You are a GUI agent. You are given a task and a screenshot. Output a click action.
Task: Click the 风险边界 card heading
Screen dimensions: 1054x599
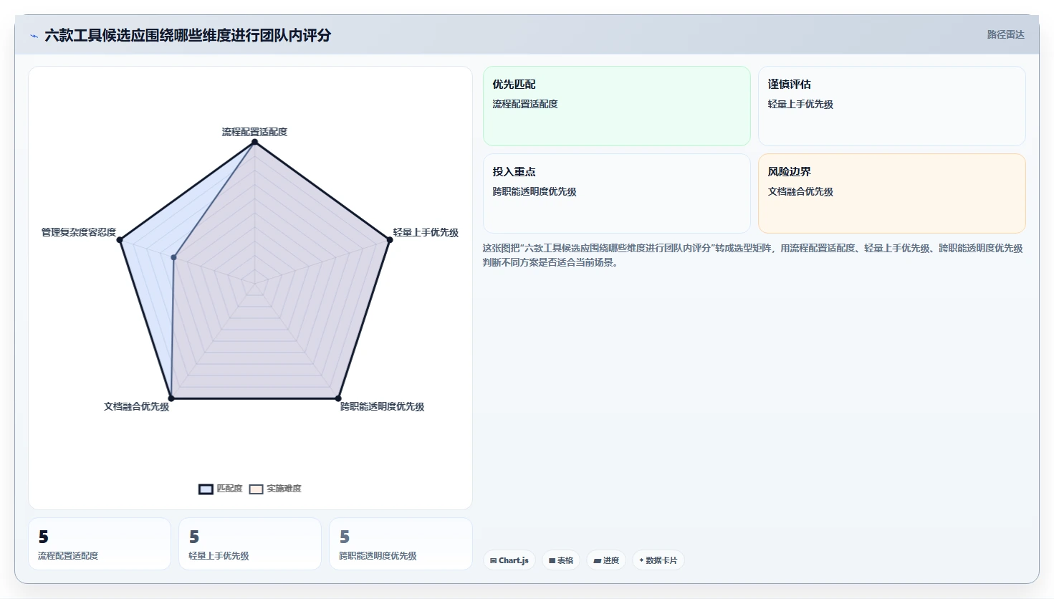click(789, 172)
